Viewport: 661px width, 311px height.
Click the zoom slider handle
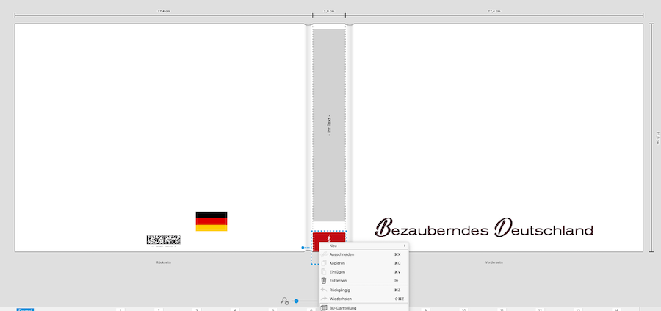tap(297, 301)
